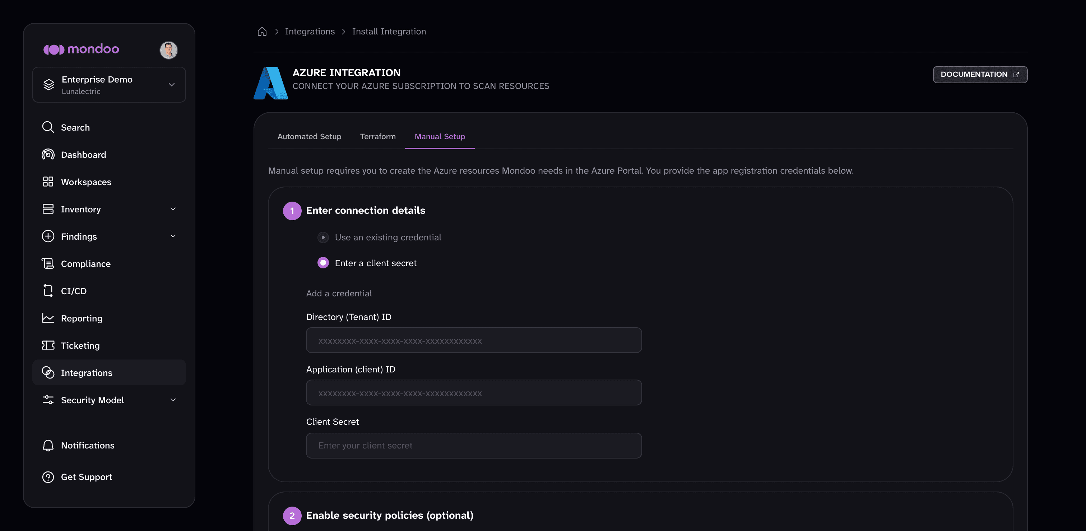The width and height of the screenshot is (1086, 531).
Task: Click the Compliance menu label
Action: tap(86, 264)
